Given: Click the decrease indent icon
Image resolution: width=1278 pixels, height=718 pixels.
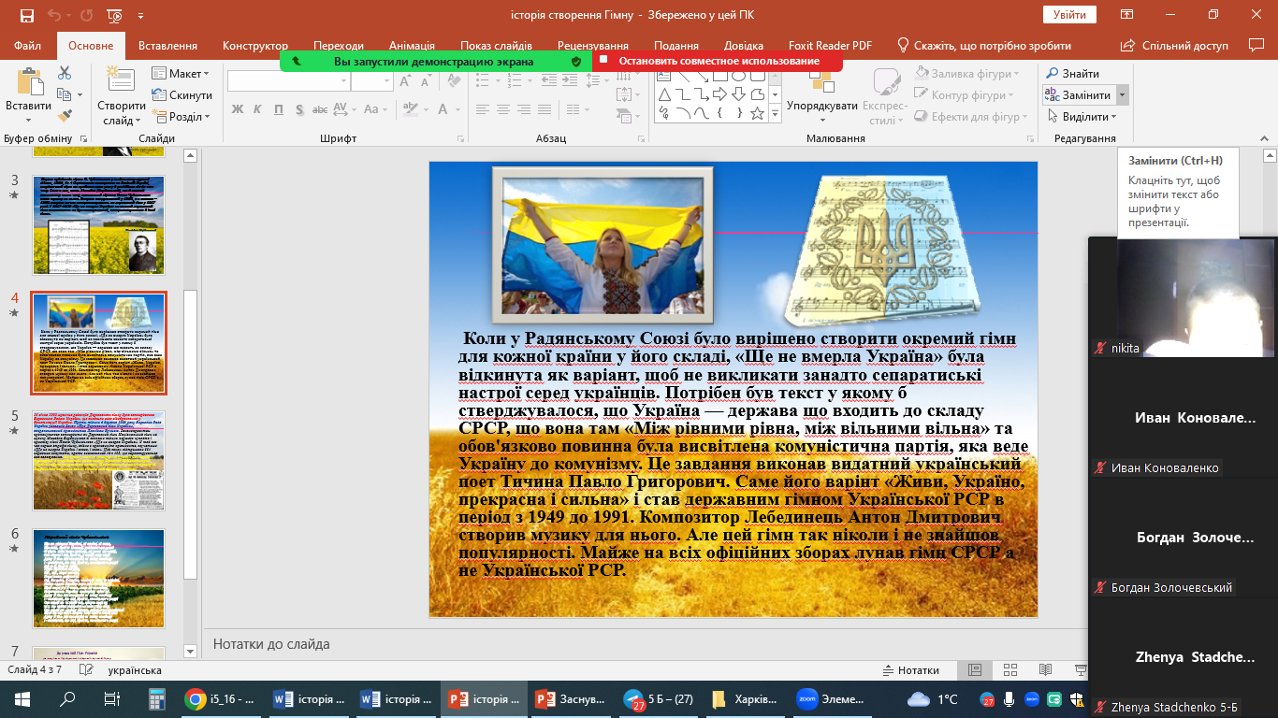Looking at the screenshot, I should pyautogui.click(x=549, y=80).
